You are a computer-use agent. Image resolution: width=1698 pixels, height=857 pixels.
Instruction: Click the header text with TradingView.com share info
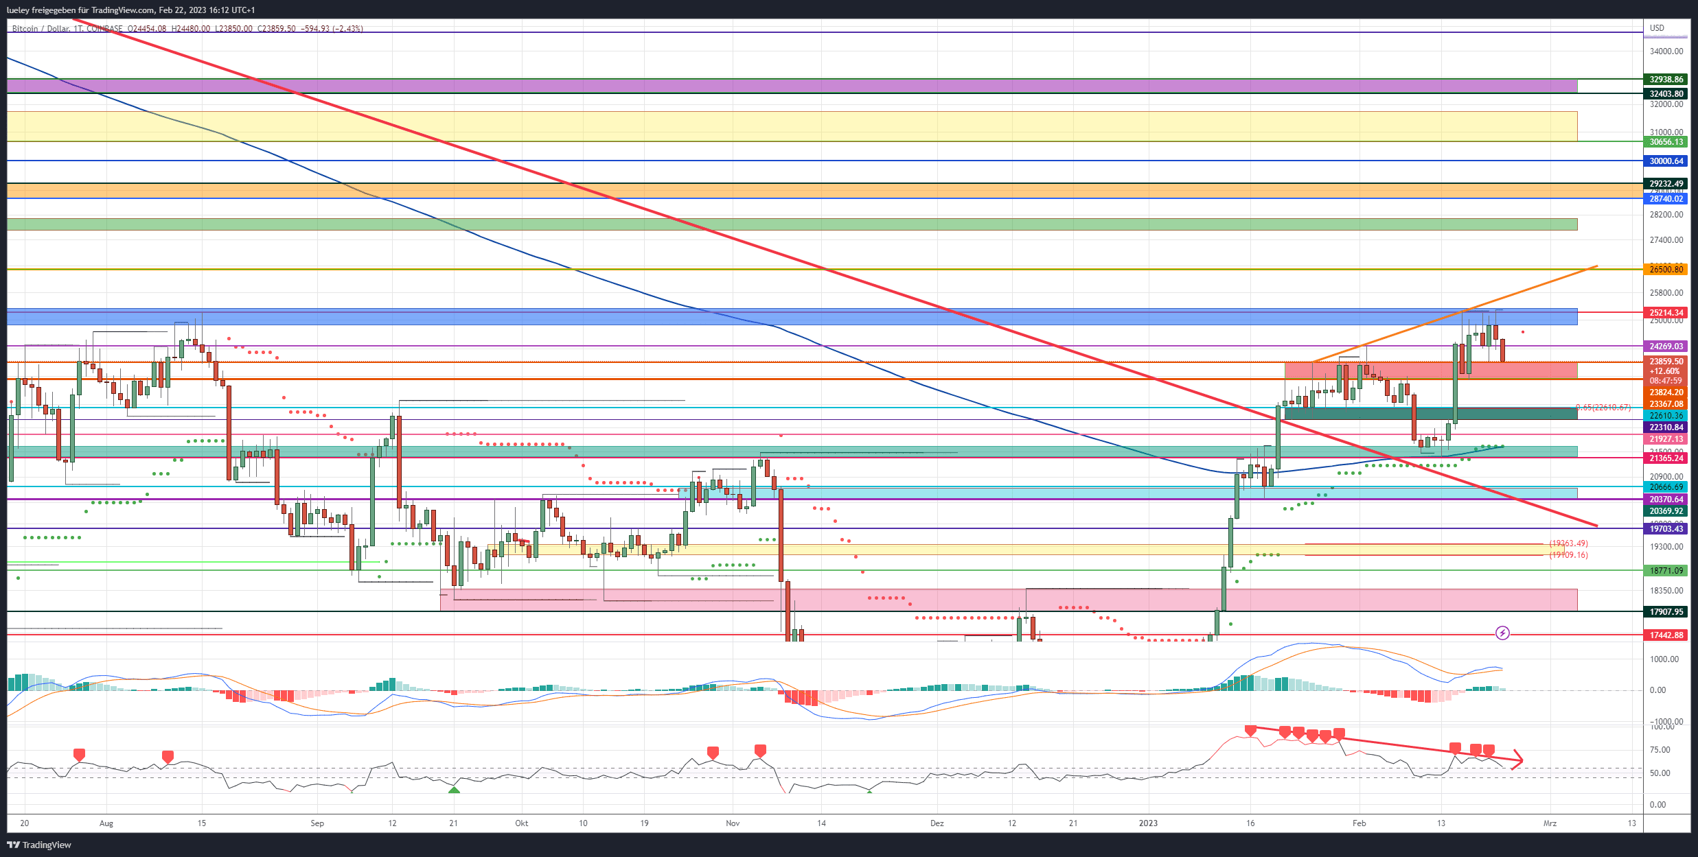pyautogui.click(x=130, y=10)
